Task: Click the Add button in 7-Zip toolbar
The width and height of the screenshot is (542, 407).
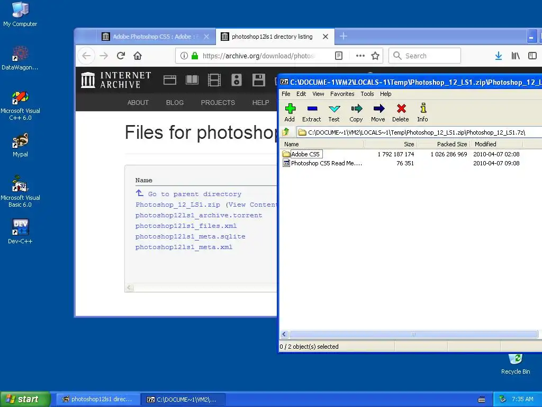Action: [290, 113]
